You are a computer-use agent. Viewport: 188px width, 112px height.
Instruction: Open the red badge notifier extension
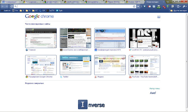164,7
